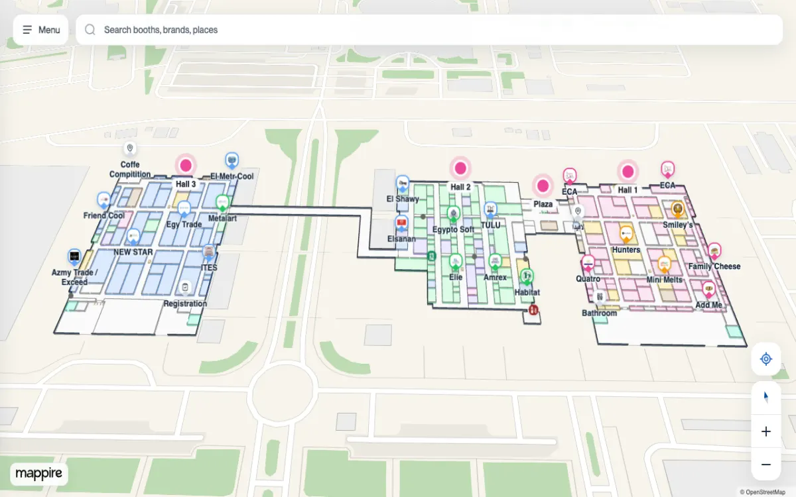
Task: Open the Friend Cool booth marker
Action: click(x=103, y=199)
